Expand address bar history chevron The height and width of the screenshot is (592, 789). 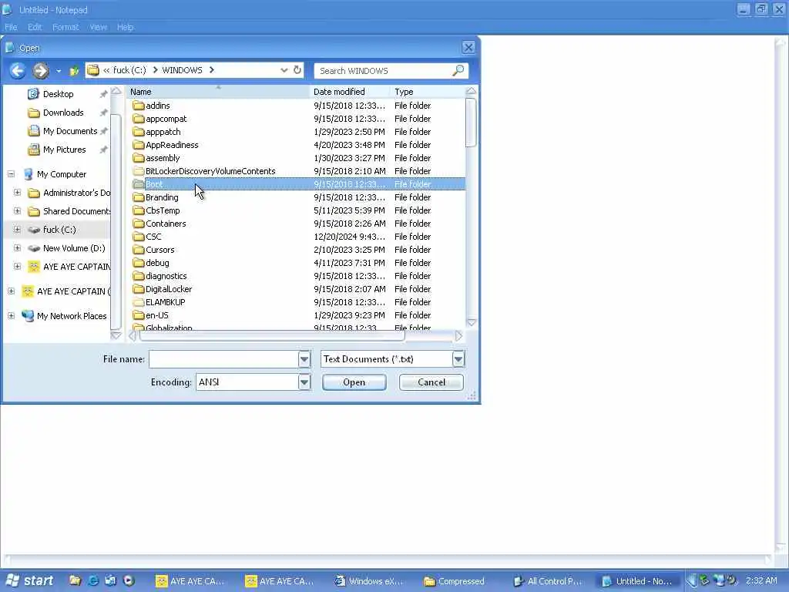(x=284, y=70)
